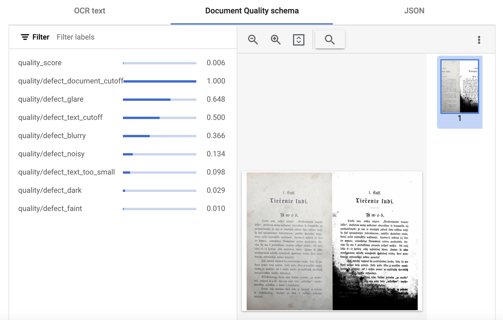Click the quality/defect_glare label
The height and width of the screenshot is (320, 503).
tap(51, 99)
